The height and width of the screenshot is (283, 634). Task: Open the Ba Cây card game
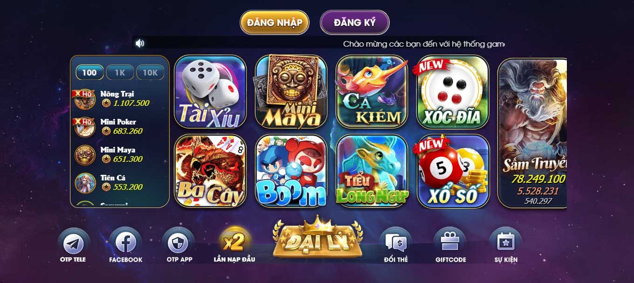(x=210, y=171)
